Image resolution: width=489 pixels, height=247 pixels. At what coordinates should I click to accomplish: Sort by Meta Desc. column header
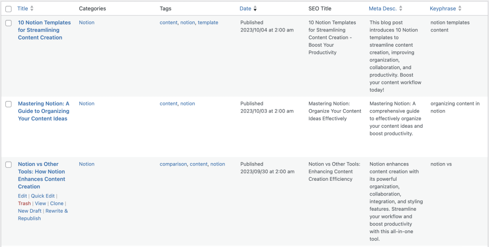pos(383,9)
